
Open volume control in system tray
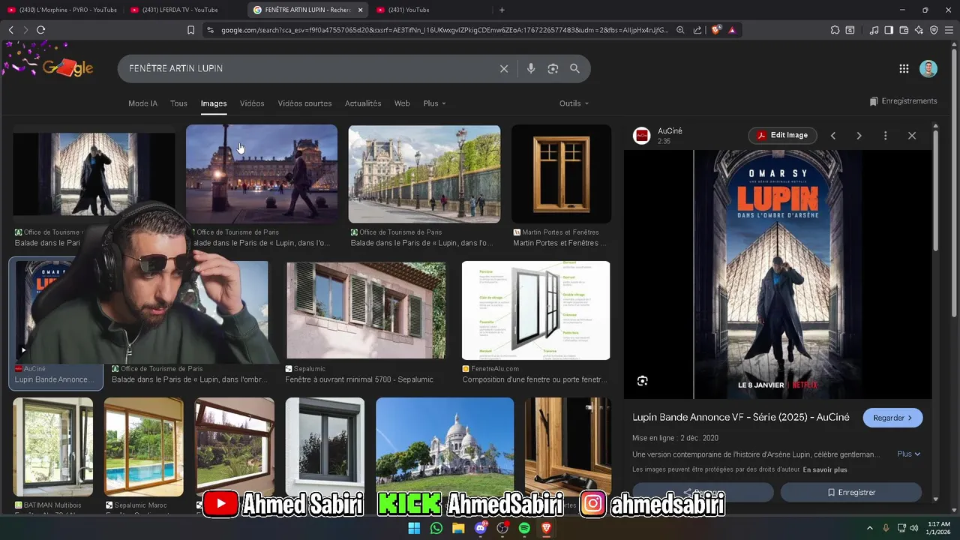(913, 528)
